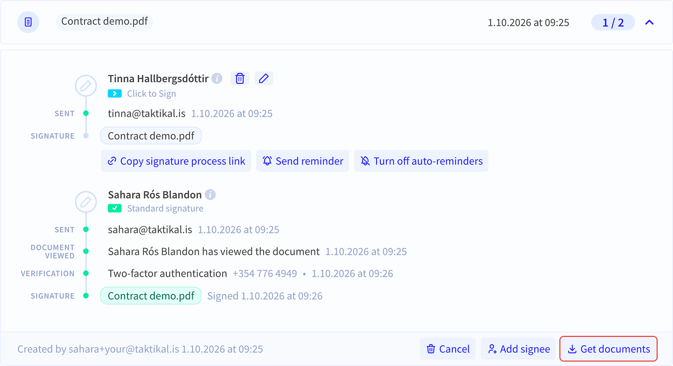The image size is (673, 366).
Task: Open info icon next to Tinna Hallbergsdóttir
Action: pos(217,78)
